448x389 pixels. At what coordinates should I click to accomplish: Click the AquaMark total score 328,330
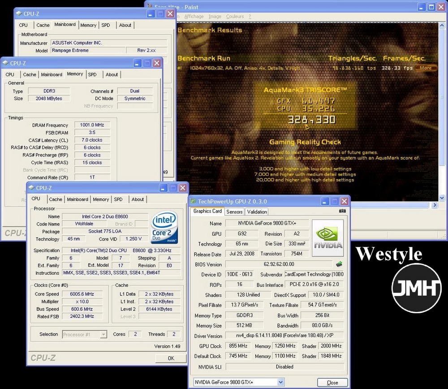[311, 120]
